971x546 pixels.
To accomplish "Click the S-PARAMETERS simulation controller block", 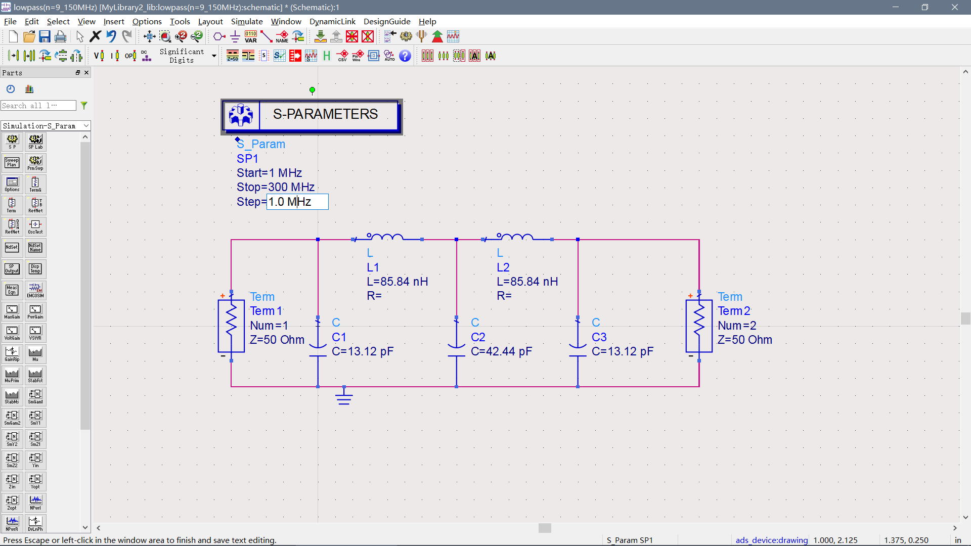I will [312, 116].
